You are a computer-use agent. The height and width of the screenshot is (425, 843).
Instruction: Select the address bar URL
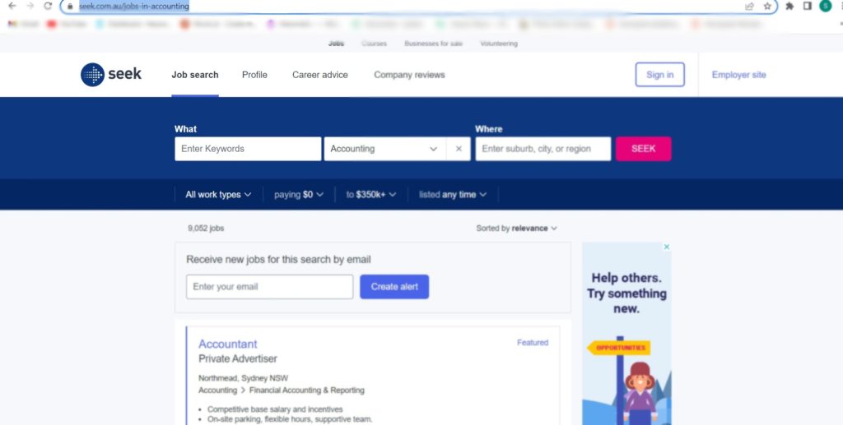click(x=134, y=7)
